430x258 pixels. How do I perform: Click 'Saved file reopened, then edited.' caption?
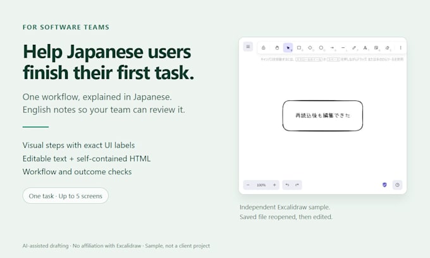[286, 217]
